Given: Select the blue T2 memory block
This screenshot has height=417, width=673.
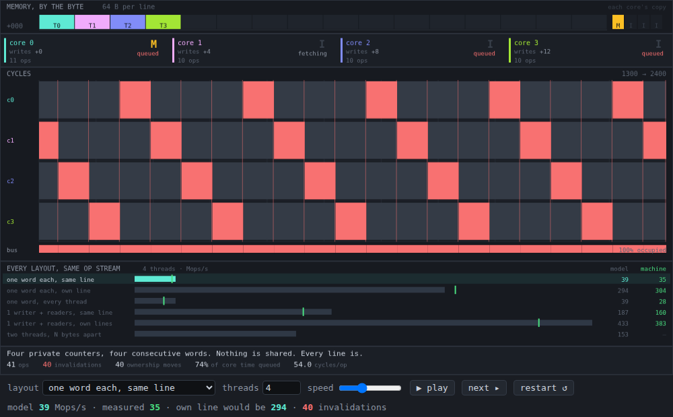Looking at the screenshot, I should coord(128,22).
